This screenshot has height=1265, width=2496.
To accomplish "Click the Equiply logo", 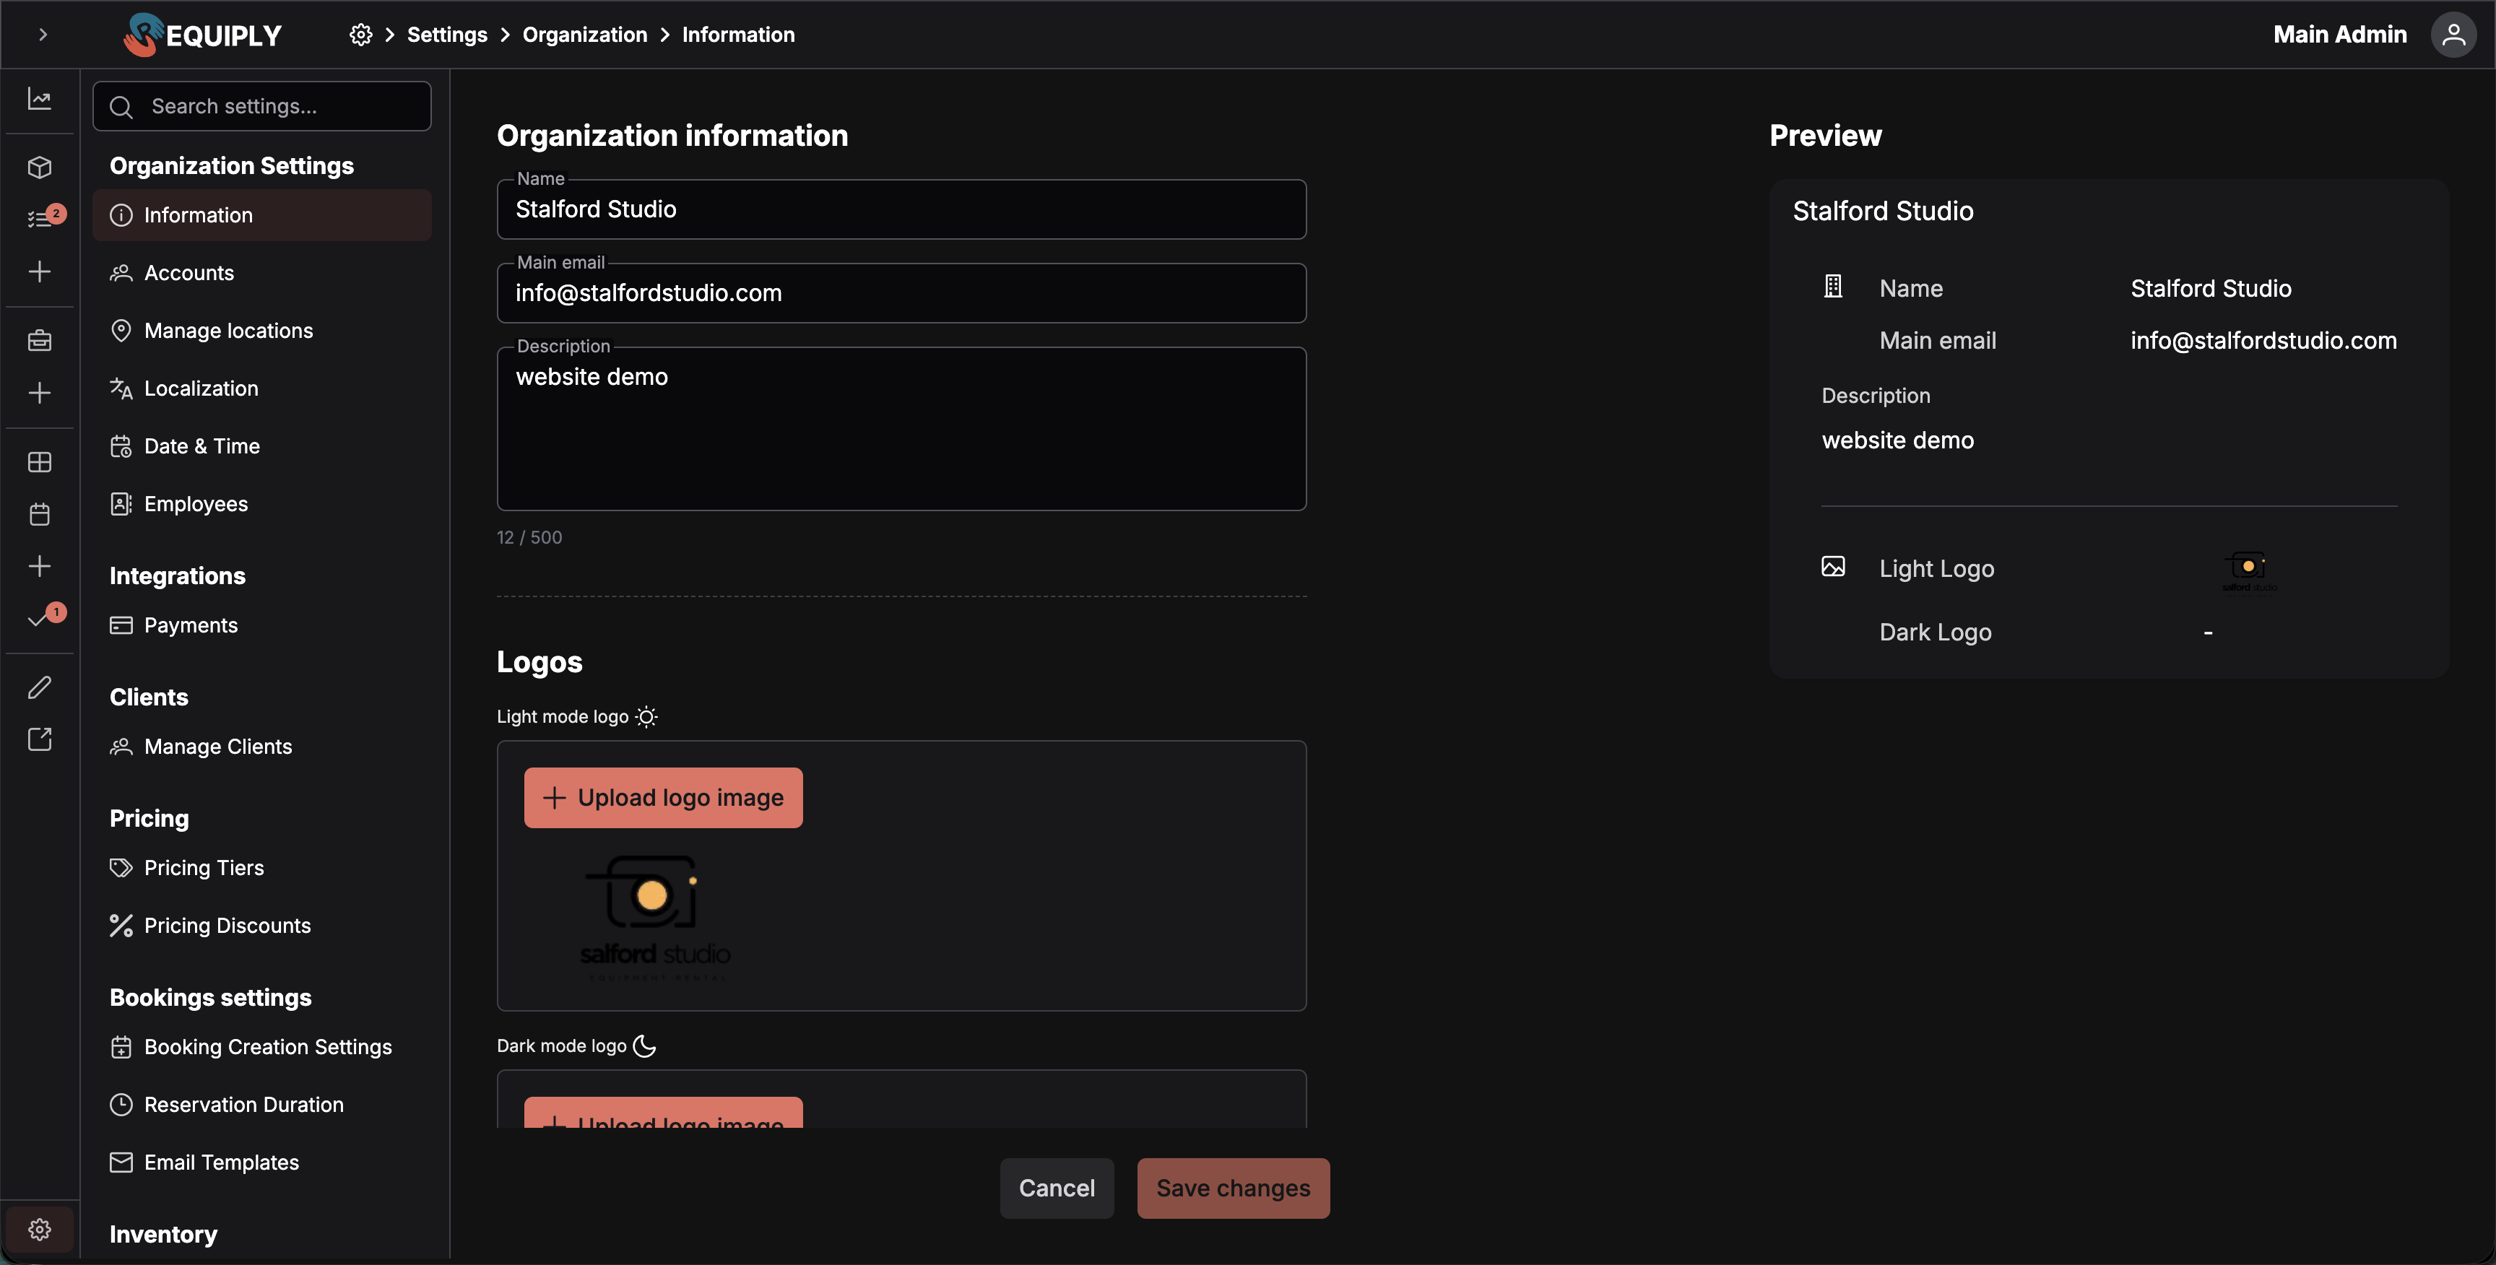I will pos(202,35).
